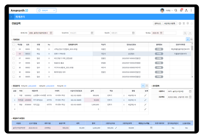Tick the select-all checkbox in table header
This screenshot has width=204, height=138.
click(x=14, y=45)
